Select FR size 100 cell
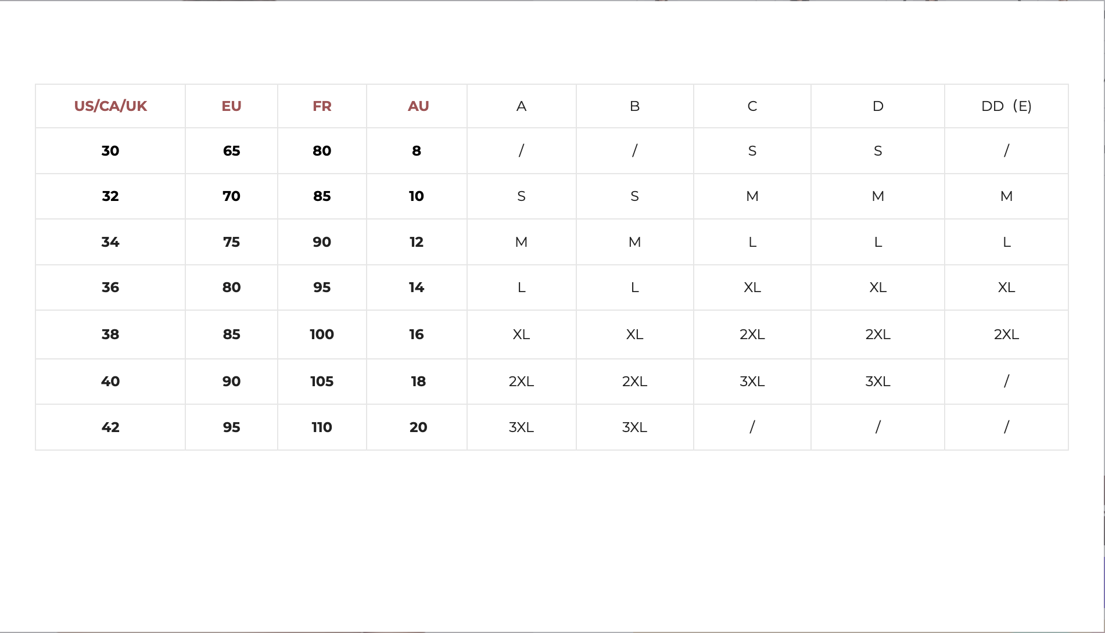 coord(322,335)
